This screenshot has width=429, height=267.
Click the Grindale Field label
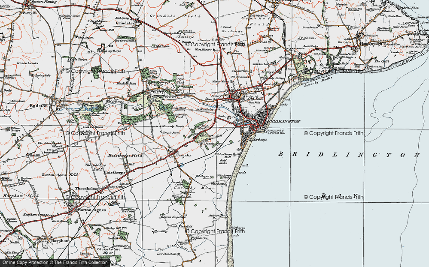coord(175,16)
